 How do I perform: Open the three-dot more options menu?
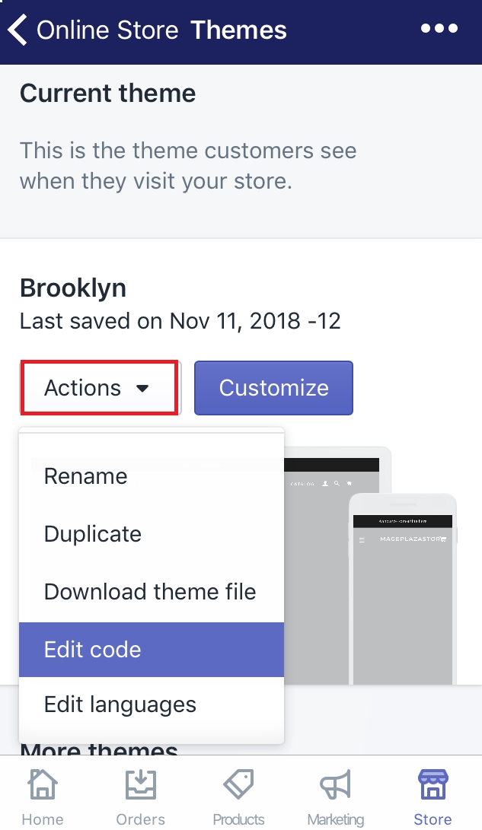pos(439,28)
